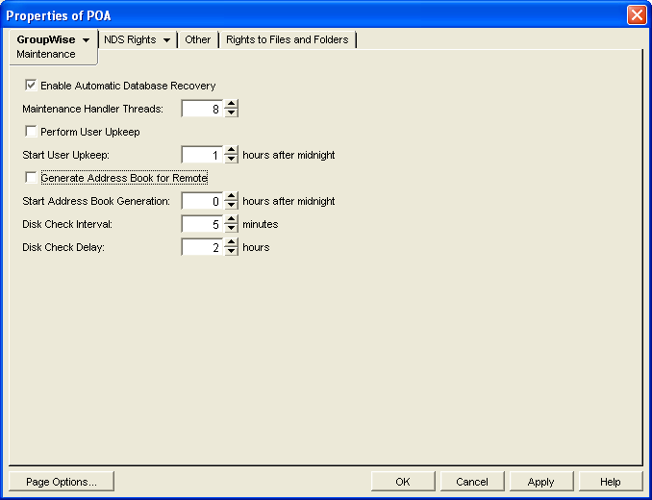652x500 pixels.
Task: Open the NDS Rights tab dropdown arrow
Action: coord(166,40)
